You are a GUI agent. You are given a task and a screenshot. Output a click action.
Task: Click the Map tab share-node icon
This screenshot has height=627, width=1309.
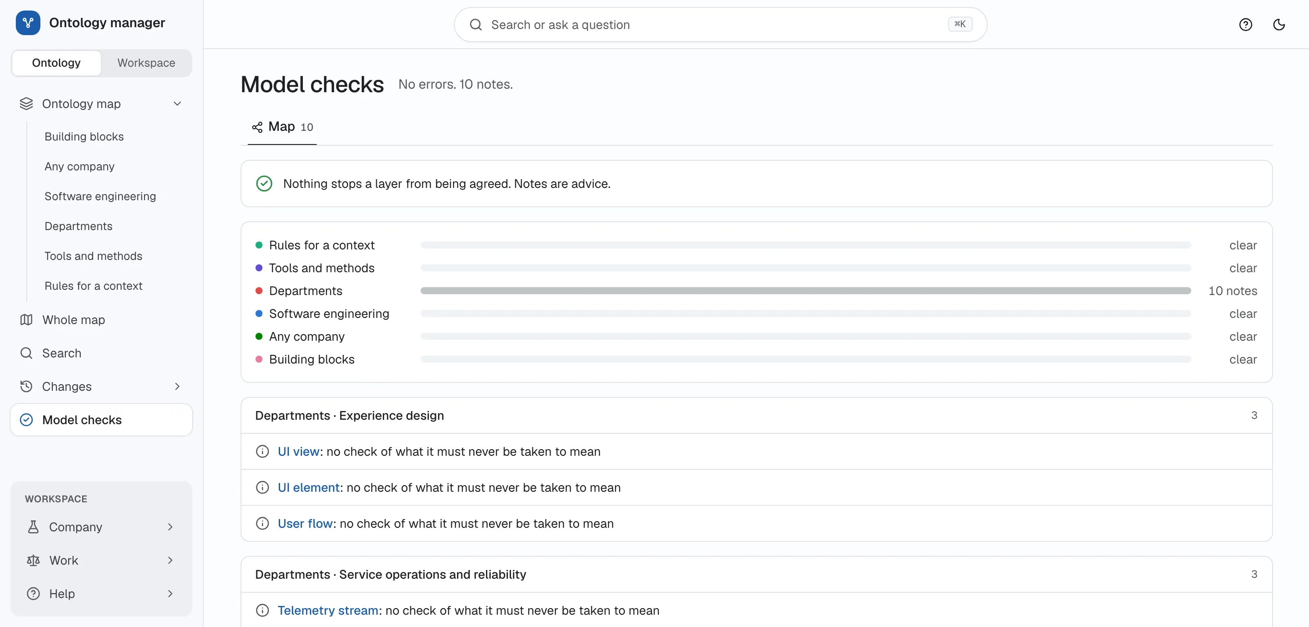257,127
